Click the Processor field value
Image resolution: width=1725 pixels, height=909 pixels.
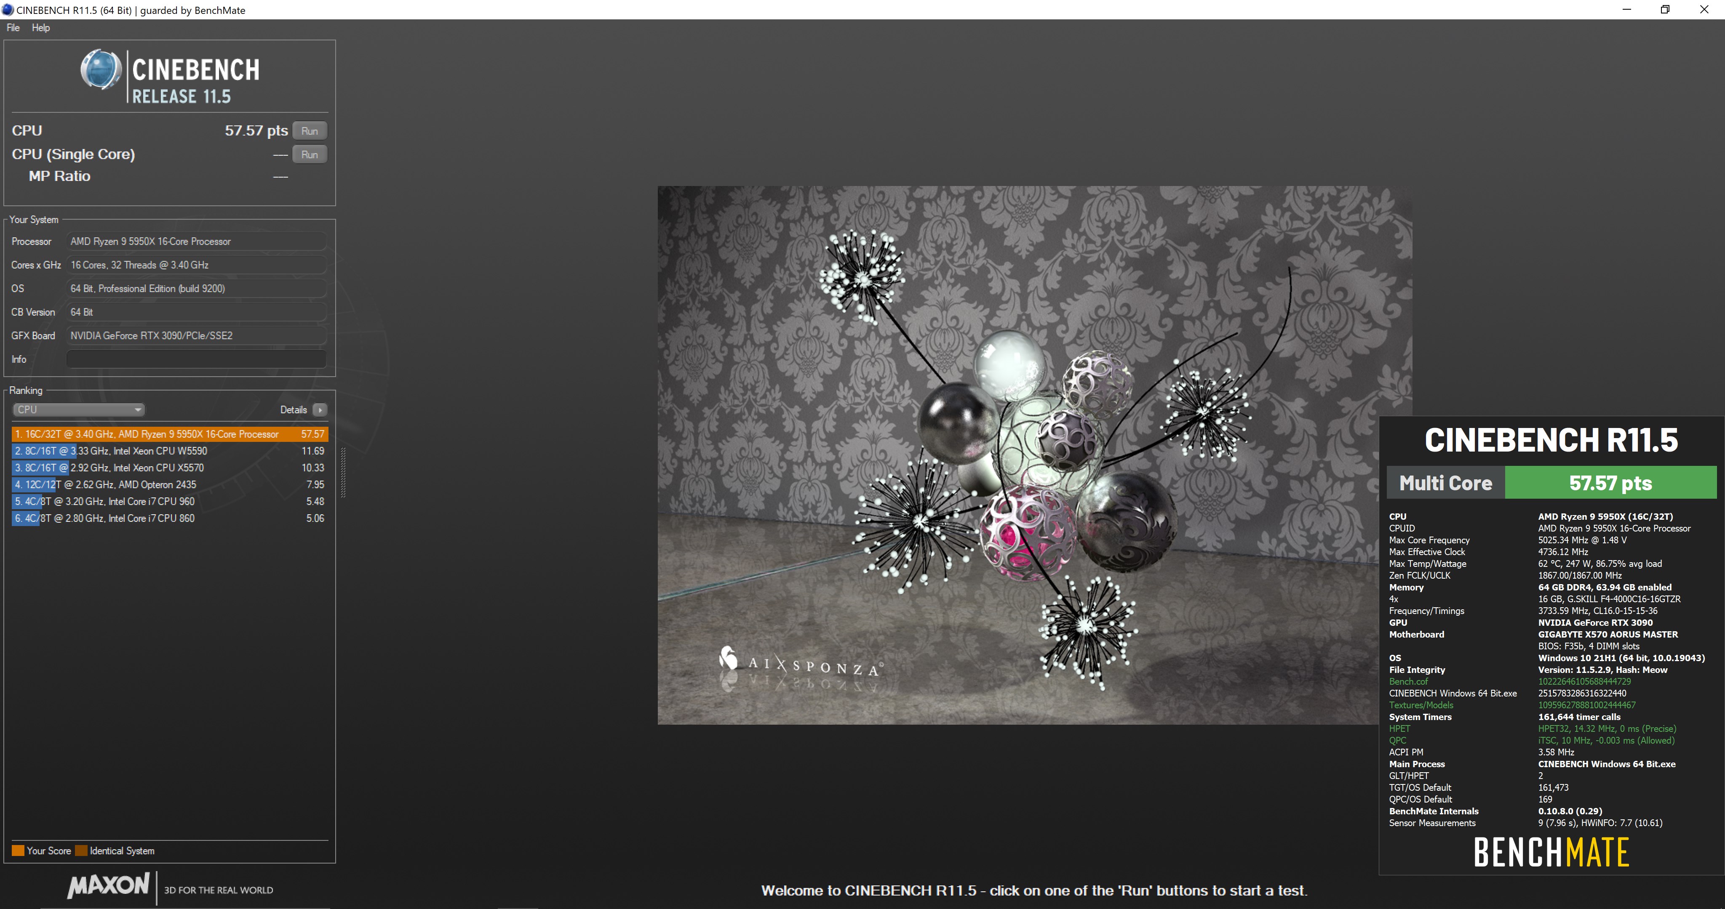[196, 242]
